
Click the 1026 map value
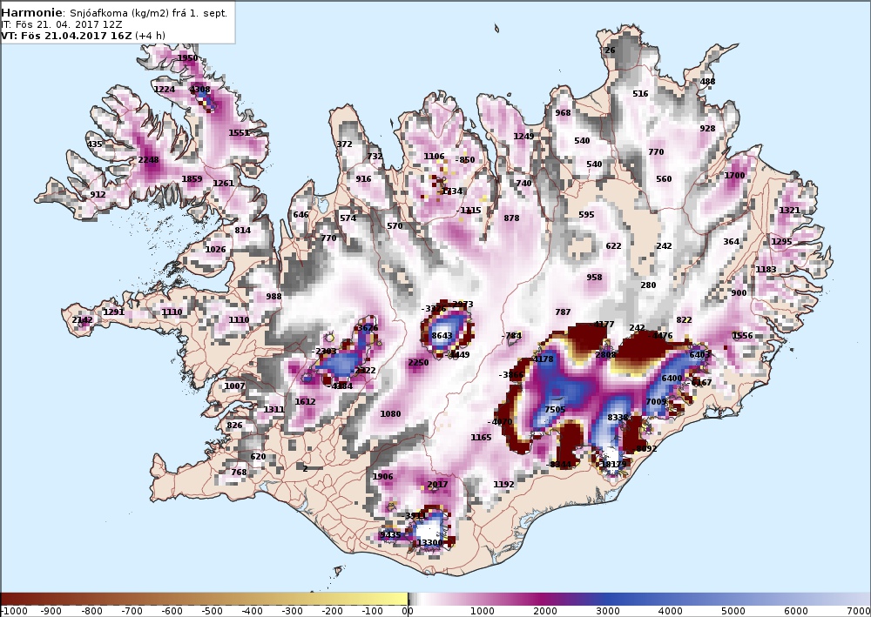(215, 250)
